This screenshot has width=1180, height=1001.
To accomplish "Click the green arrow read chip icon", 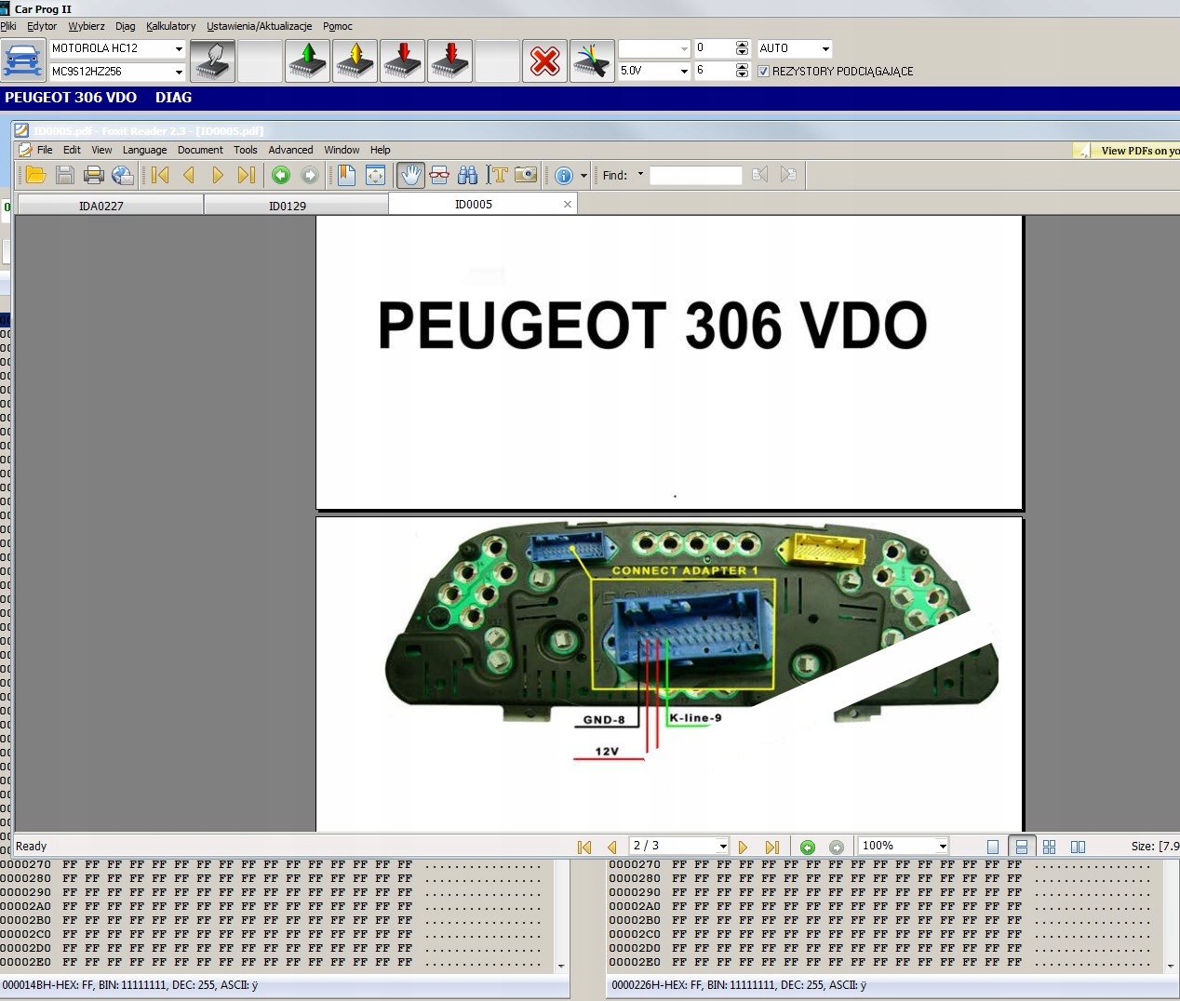I will point(308,61).
